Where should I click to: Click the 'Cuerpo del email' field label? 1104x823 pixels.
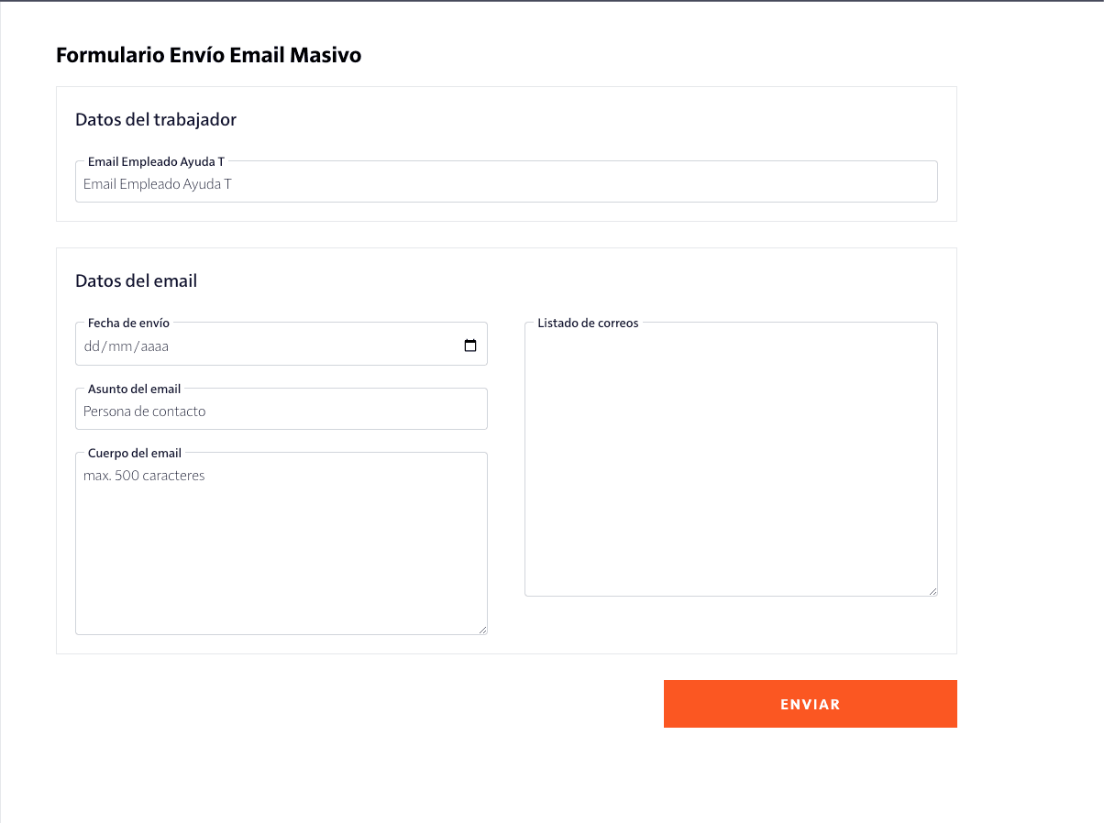(134, 453)
